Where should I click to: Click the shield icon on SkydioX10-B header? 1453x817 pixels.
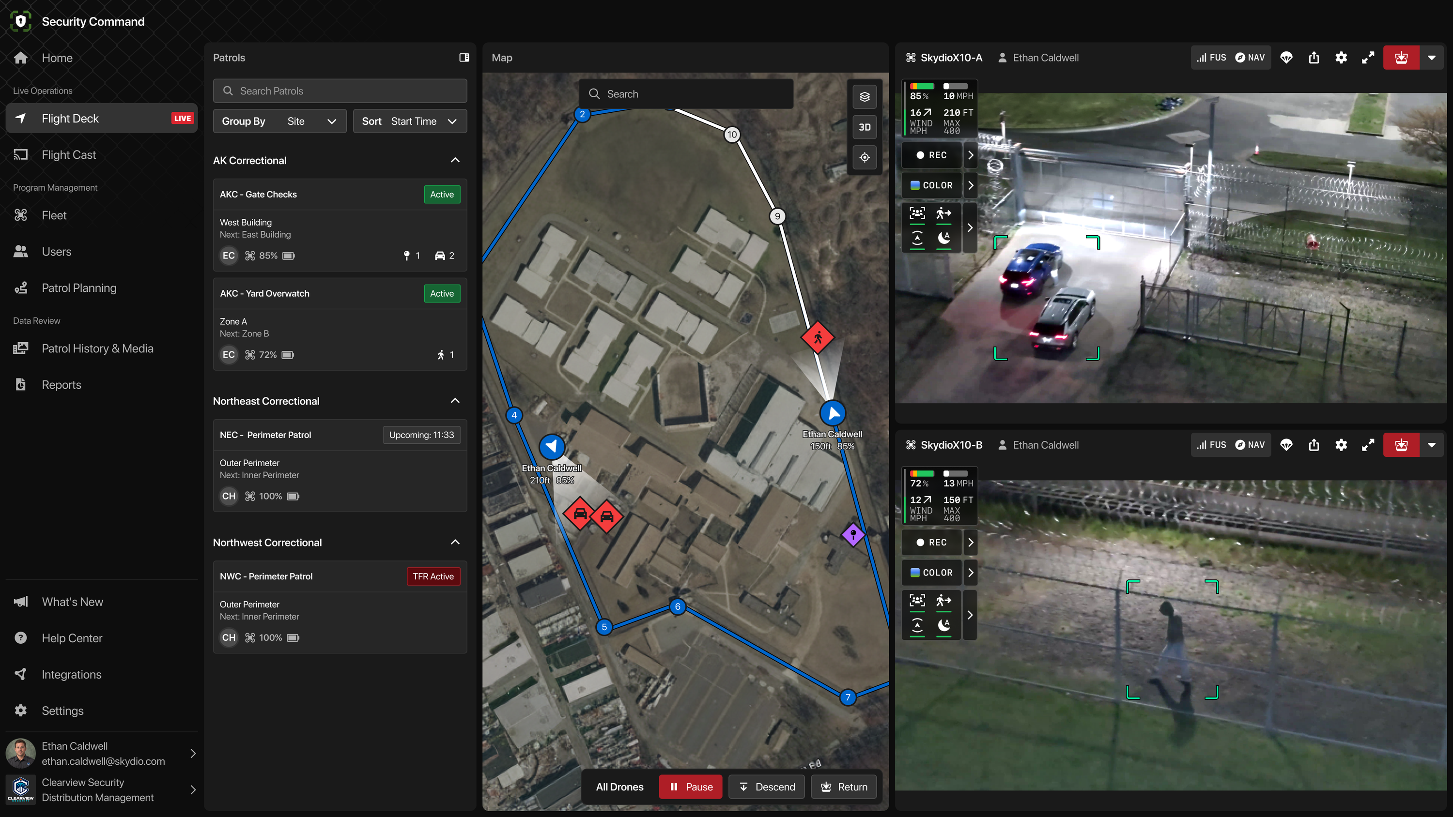click(x=1286, y=445)
